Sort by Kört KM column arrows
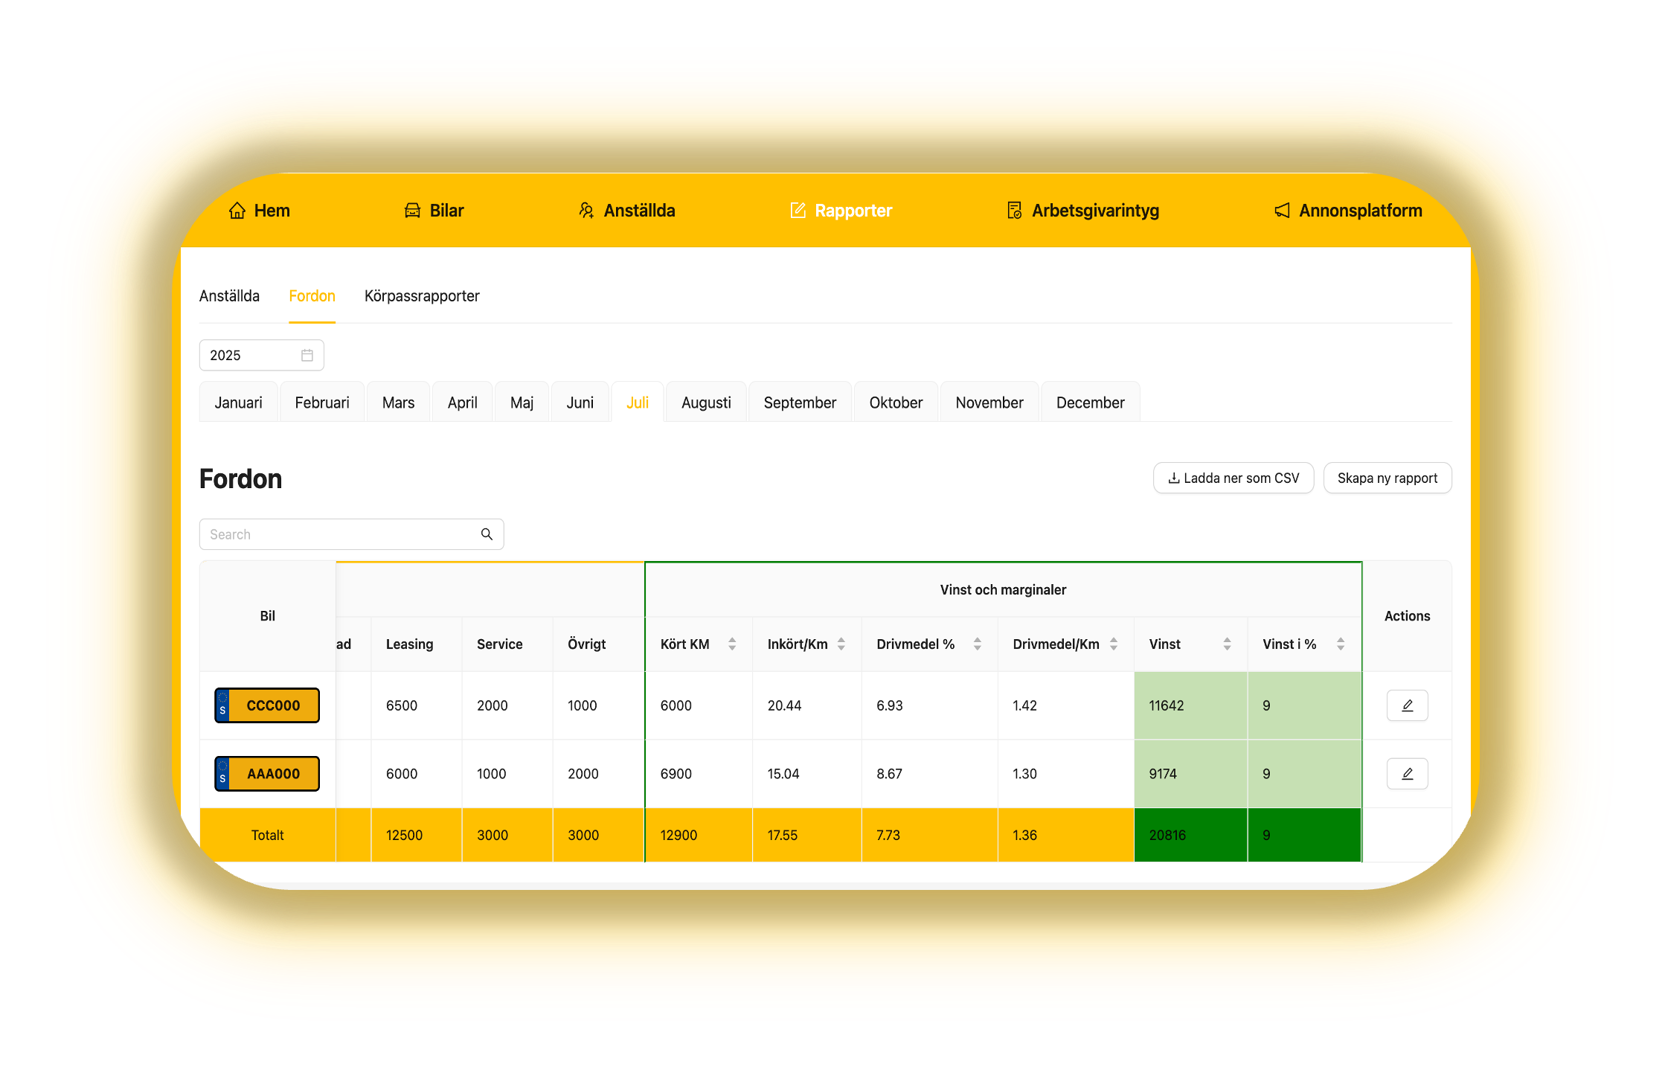This screenshot has width=1665, height=1070. point(732,644)
